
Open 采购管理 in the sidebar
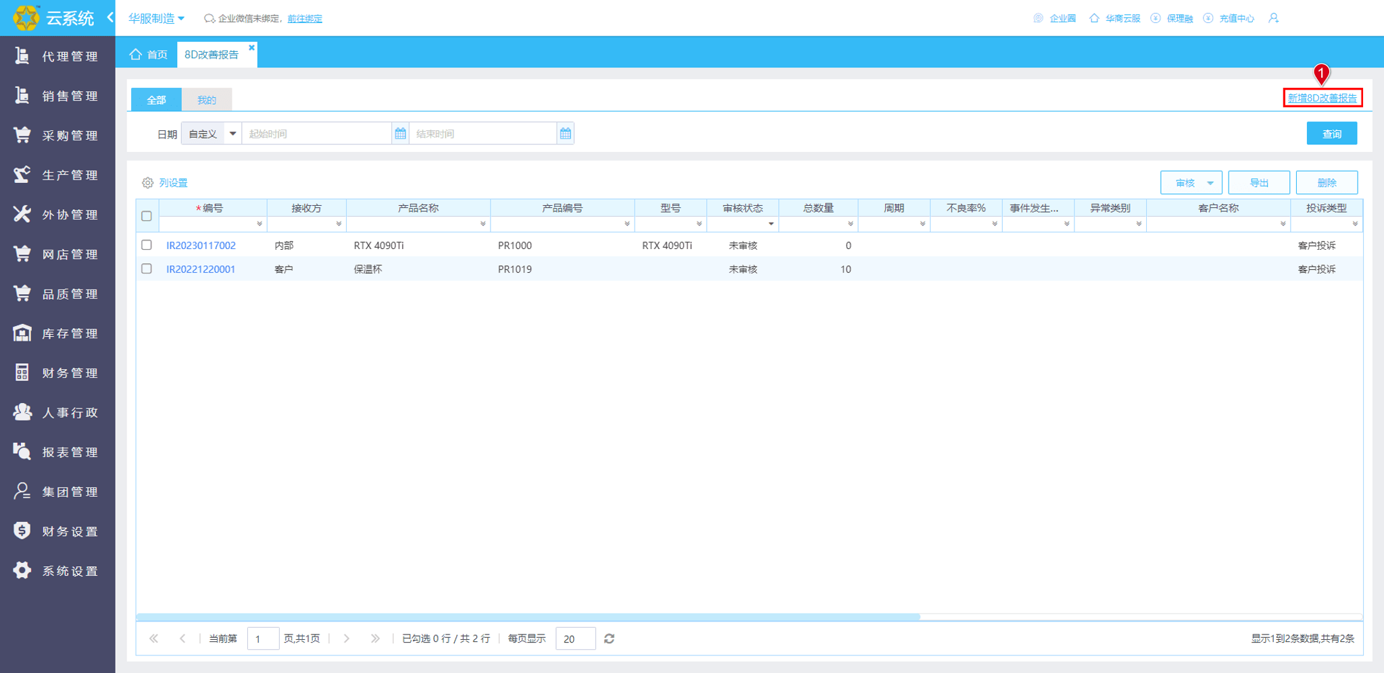pyautogui.click(x=57, y=135)
